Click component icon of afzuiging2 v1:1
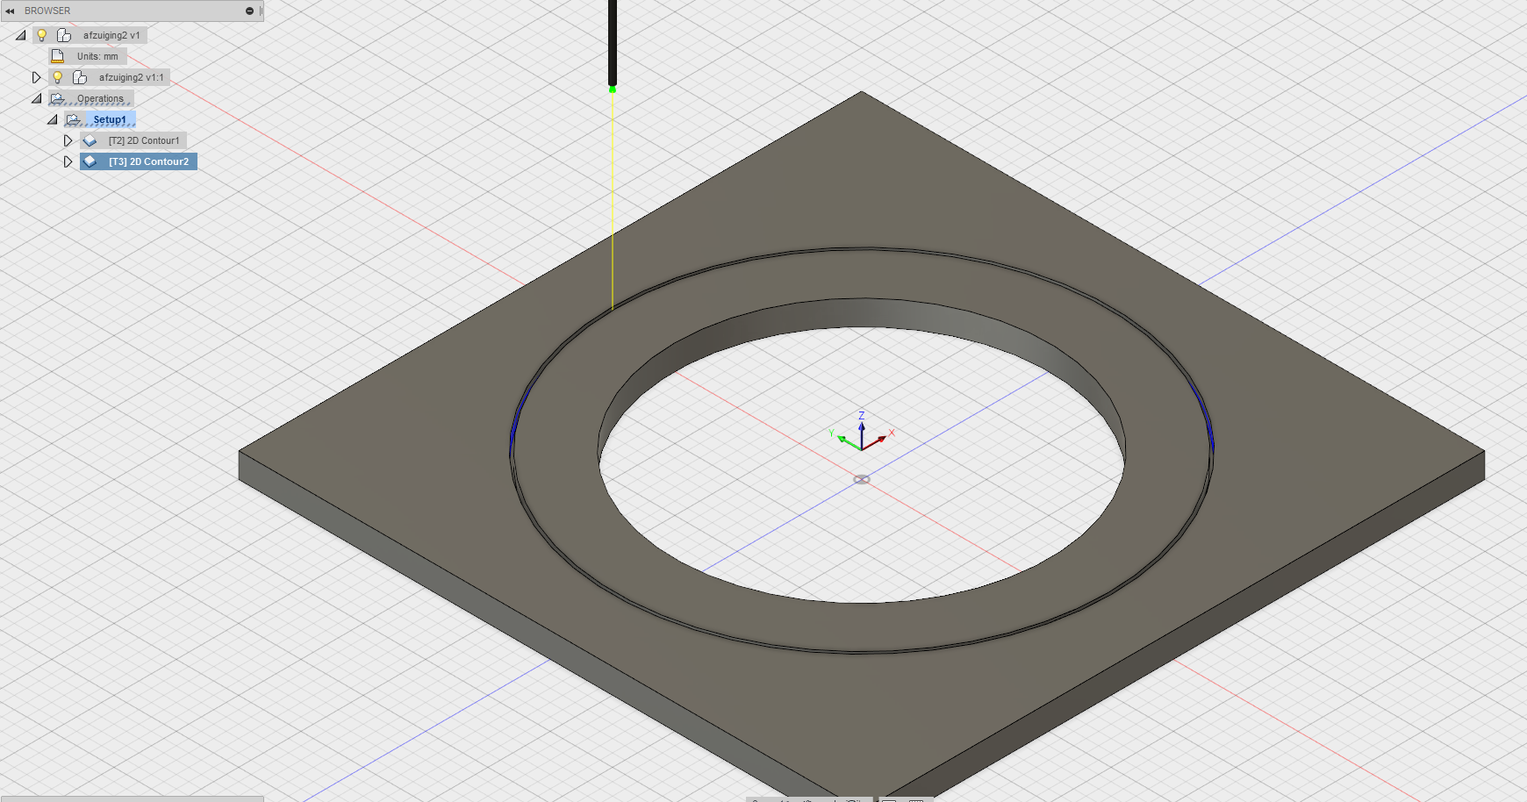The height and width of the screenshot is (802, 1527). (x=80, y=77)
